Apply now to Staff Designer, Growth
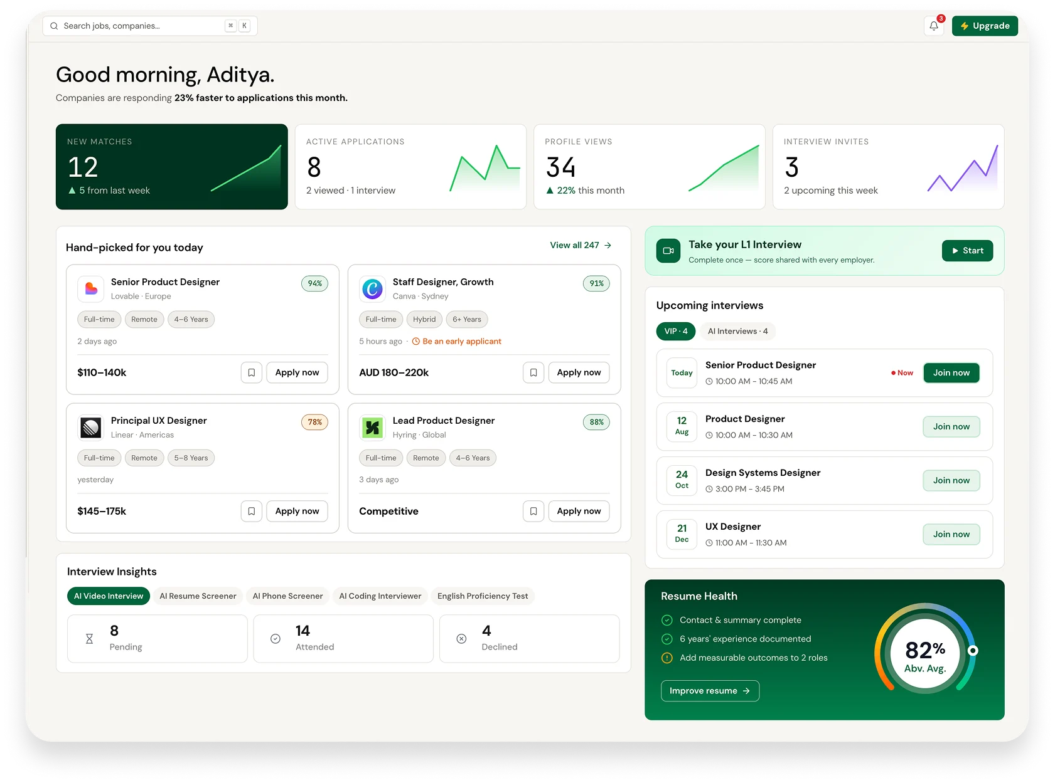 point(579,372)
